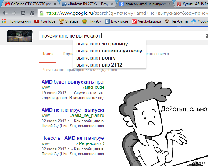Open the Форум bookmark
The width and height of the screenshot is (208, 166).
[199, 21]
